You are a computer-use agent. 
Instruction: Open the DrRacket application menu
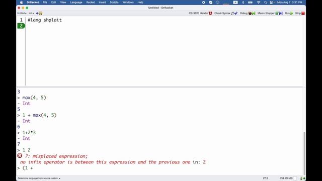[x=33, y=2]
